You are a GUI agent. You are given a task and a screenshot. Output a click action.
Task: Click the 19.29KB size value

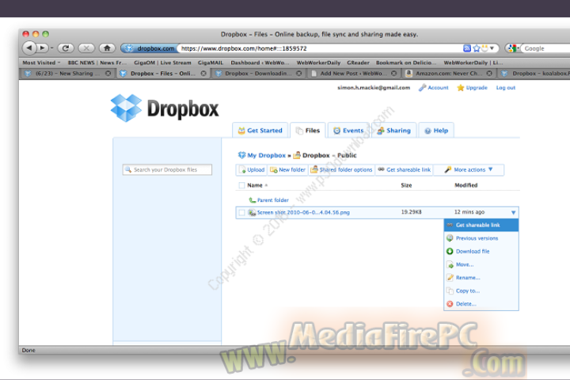click(x=411, y=212)
